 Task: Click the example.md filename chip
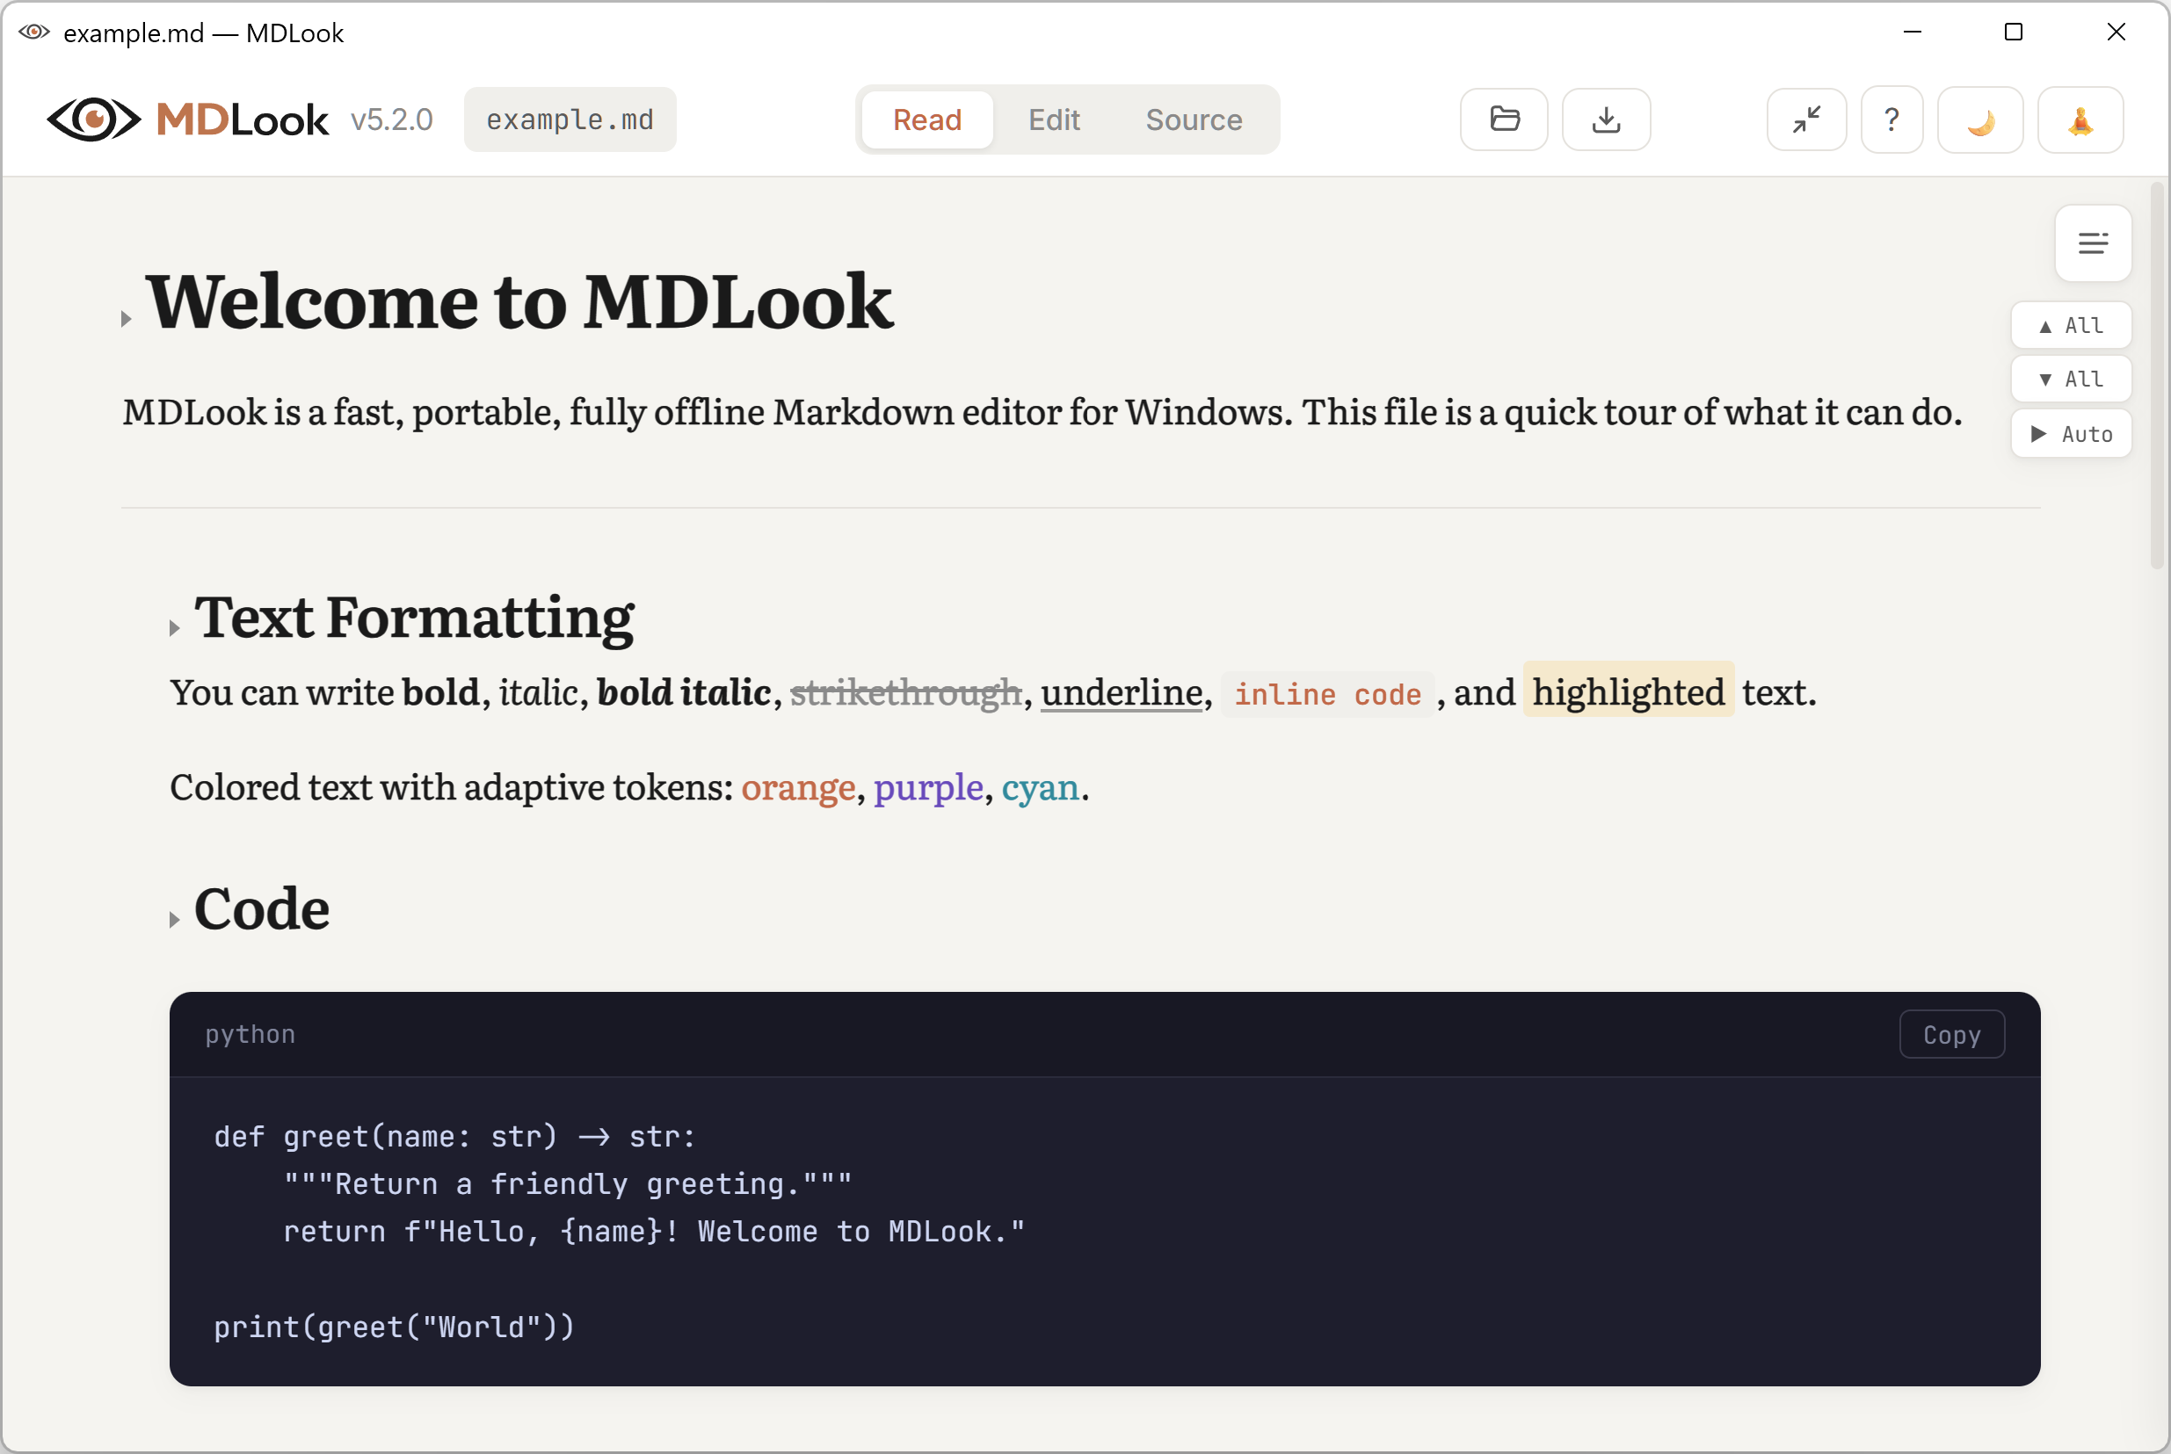570,119
